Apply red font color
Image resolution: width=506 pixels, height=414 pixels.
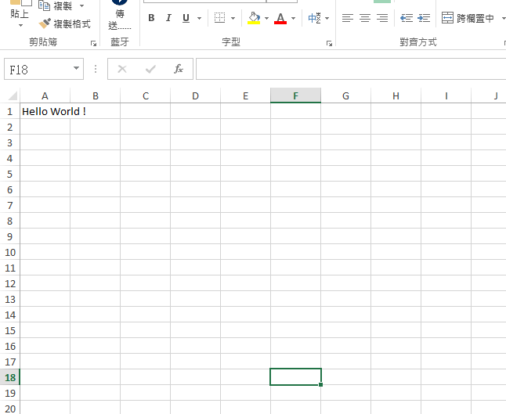point(280,18)
